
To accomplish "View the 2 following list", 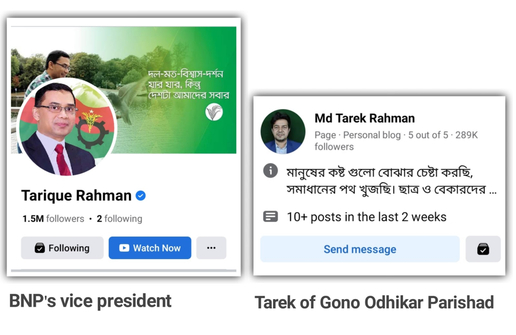I will pyautogui.click(x=119, y=219).
